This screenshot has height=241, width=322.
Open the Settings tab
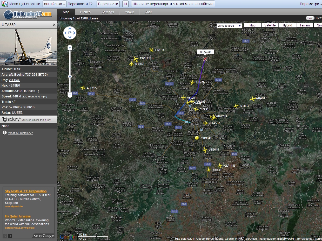point(108,12)
